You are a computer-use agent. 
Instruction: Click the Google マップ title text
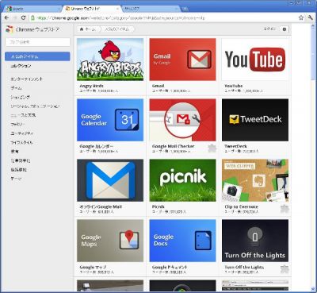click(93, 267)
